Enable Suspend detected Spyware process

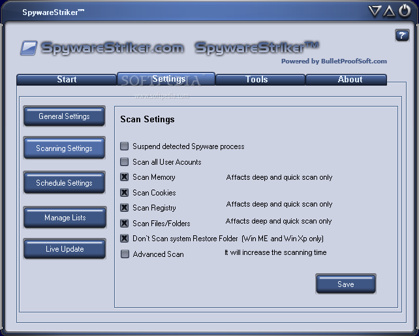pos(124,146)
